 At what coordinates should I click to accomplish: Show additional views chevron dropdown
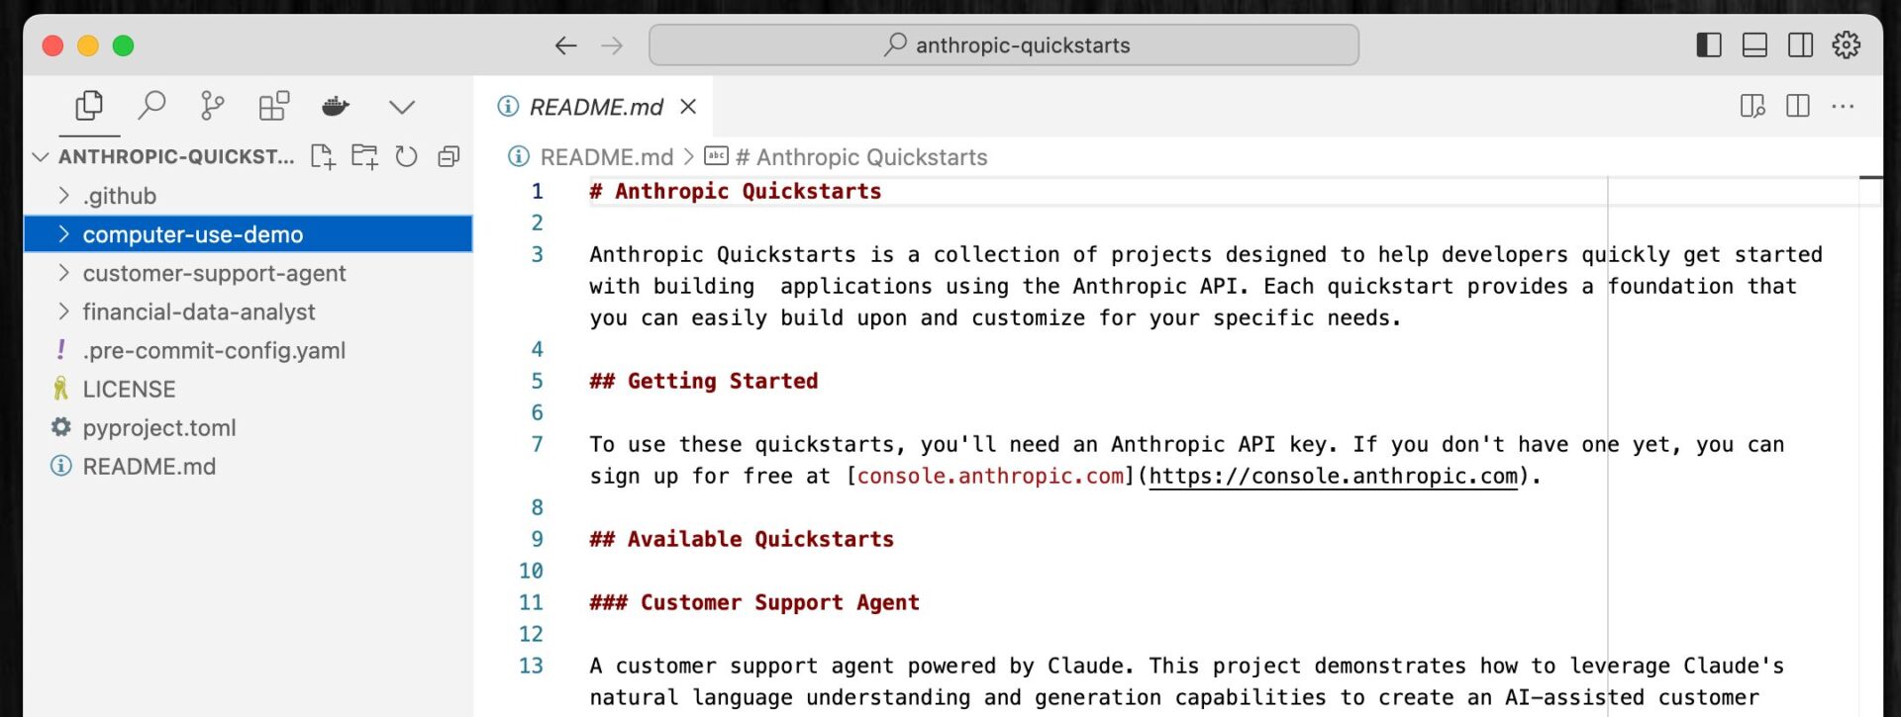401,106
